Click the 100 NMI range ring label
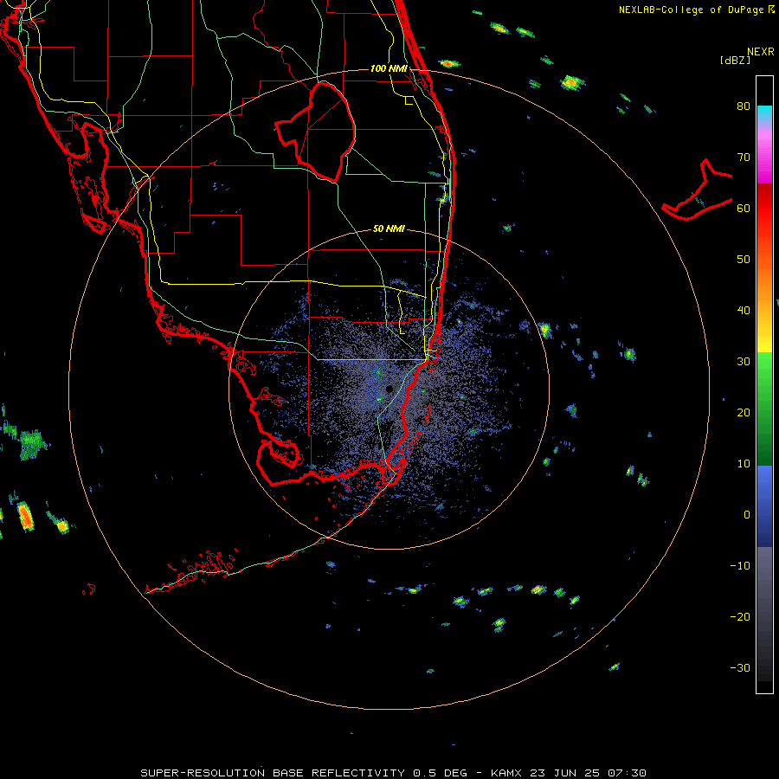The width and height of the screenshot is (779, 779). coord(389,68)
